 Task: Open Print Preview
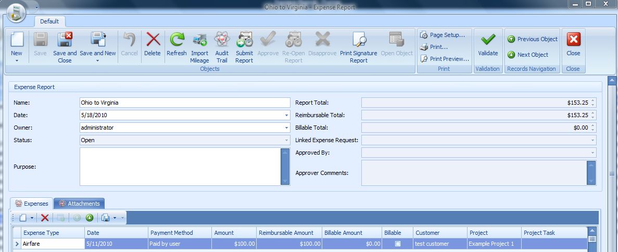(x=445, y=59)
